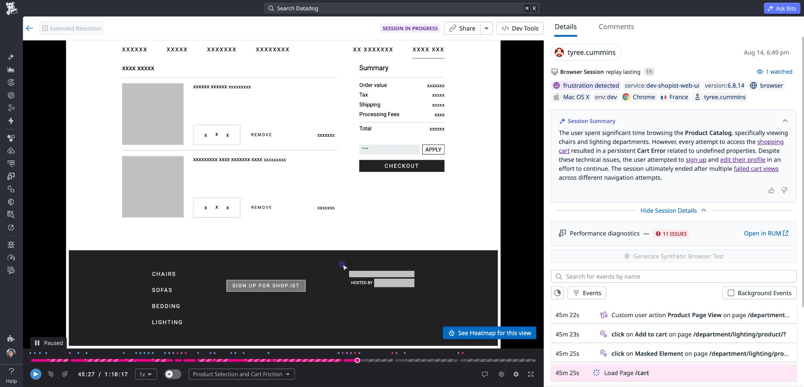Open Digital Experience overlapping-windows sidebar icon
Viewport: 804px width, 387px height.
pyautogui.click(x=11, y=176)
